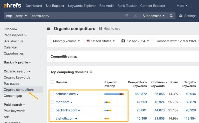Open Settings gear icon
The width and height of the screenshot is (199, 123).
click(x=181, y=16)
